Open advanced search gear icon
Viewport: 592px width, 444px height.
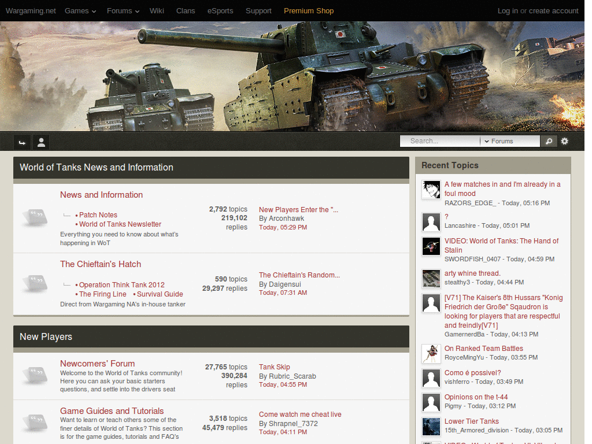coord(564,141)
